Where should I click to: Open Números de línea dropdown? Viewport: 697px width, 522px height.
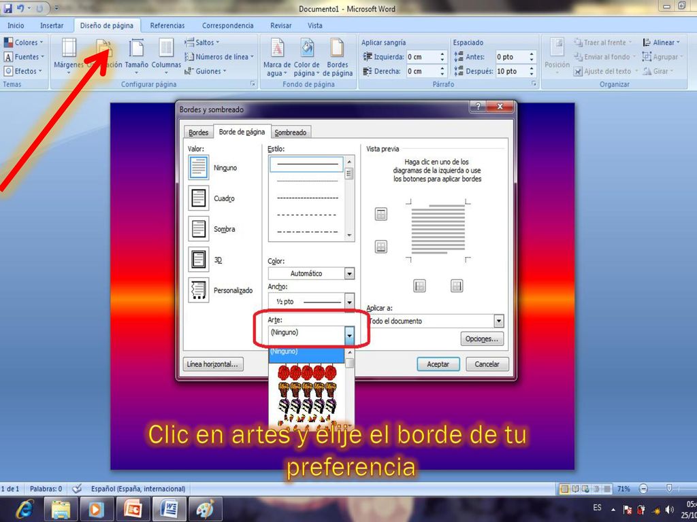pos(219,56)
